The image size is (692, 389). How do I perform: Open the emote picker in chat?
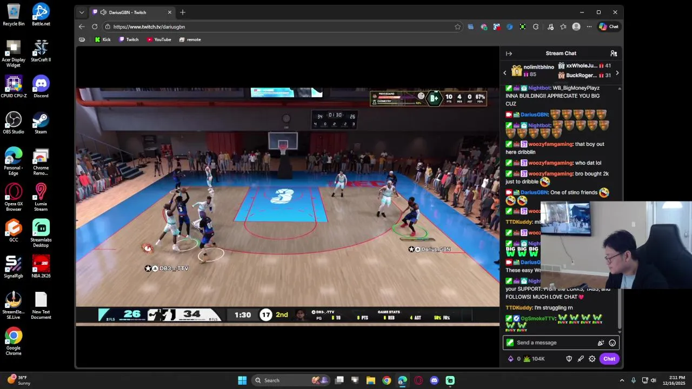pyautogui.click(x=612, y=343)
